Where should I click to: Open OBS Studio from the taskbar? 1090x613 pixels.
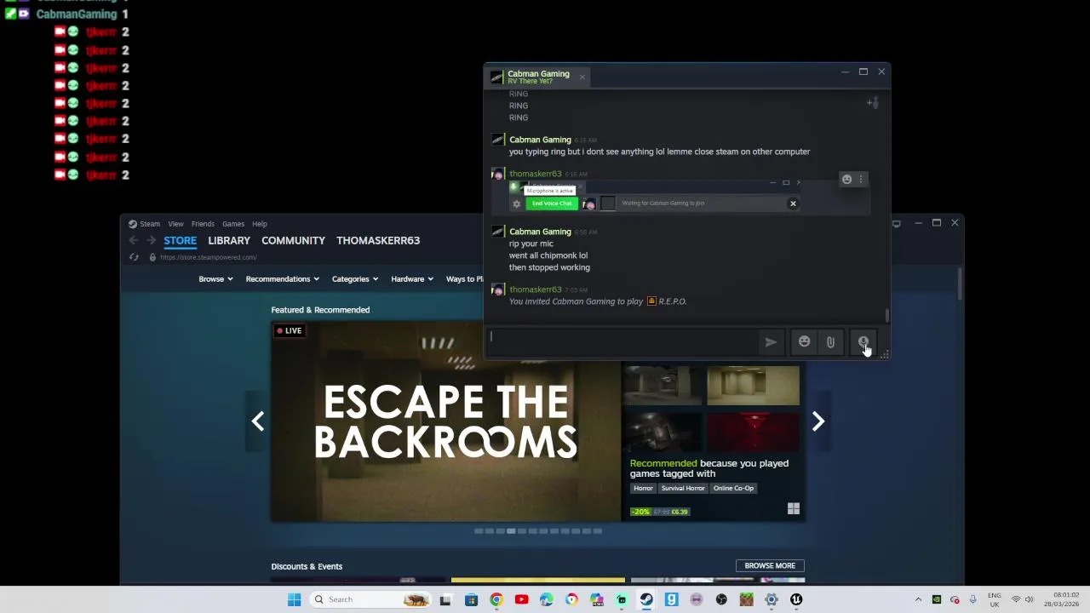(721, 599)
